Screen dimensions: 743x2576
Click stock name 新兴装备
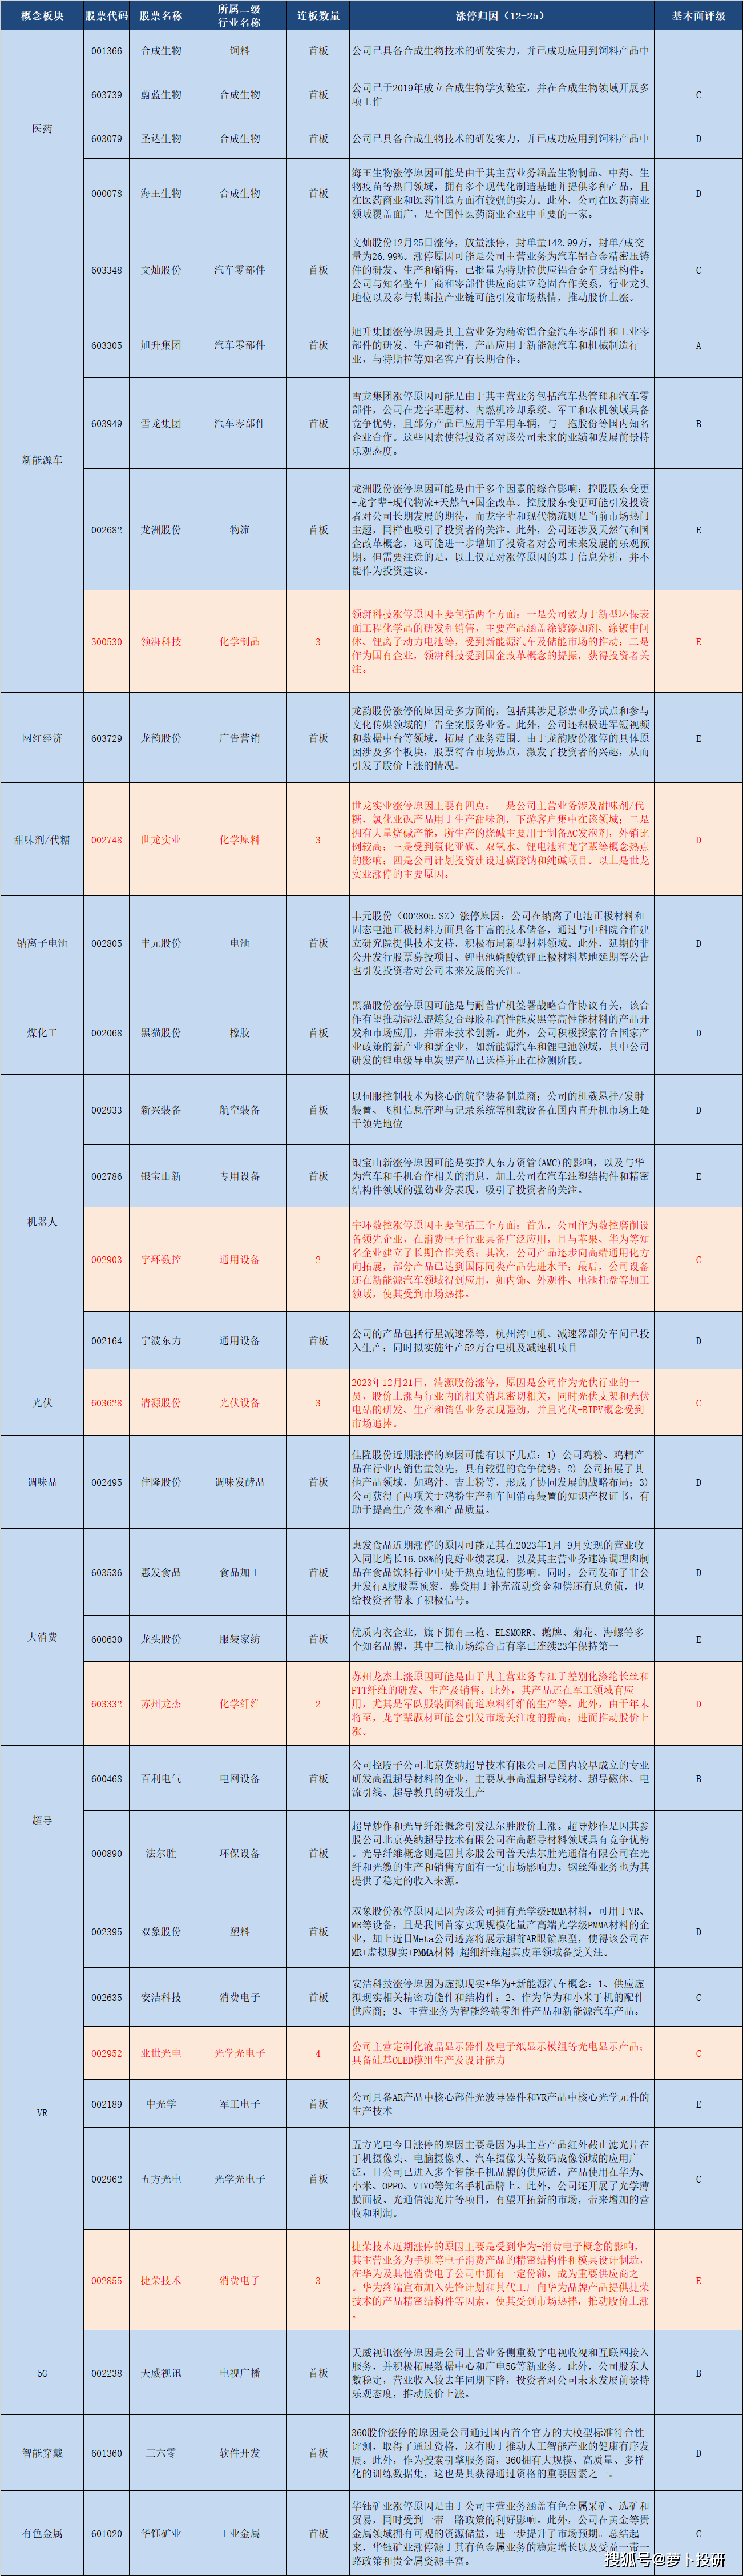click(x=161, y=1110)
